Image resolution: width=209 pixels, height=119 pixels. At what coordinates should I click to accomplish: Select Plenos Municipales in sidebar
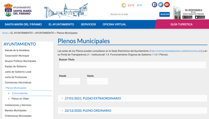(16, 88)
